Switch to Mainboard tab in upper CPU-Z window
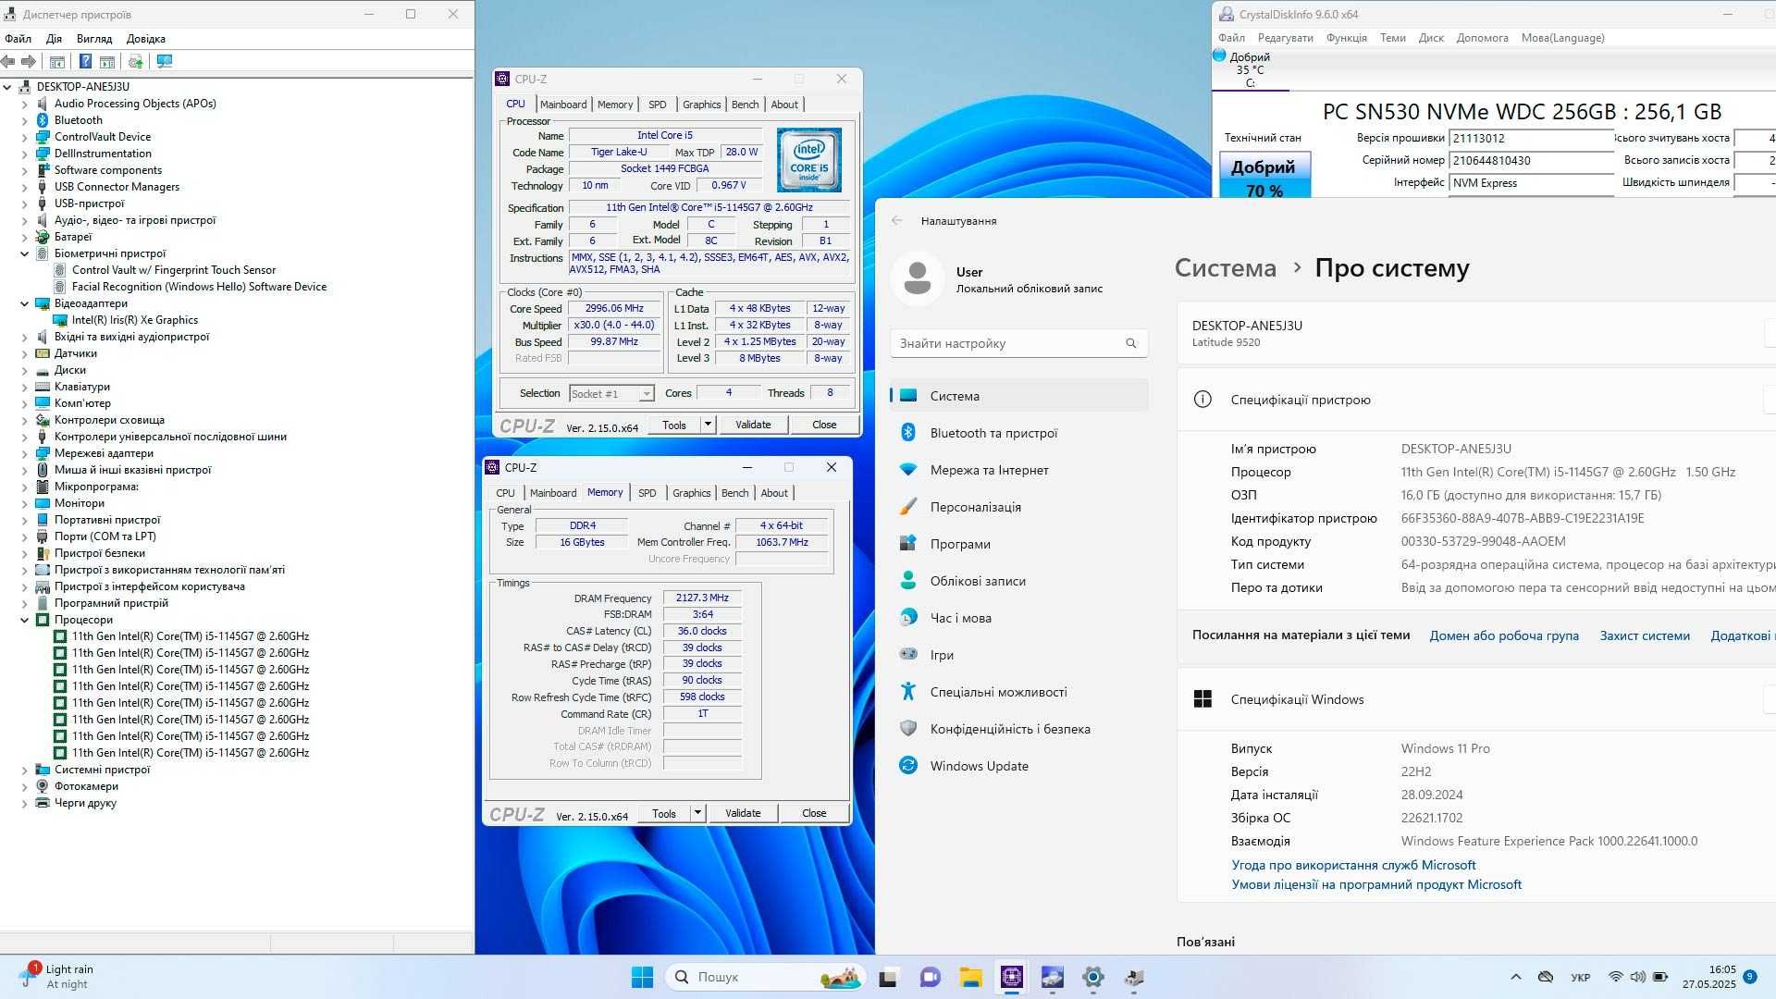Image resolution: width=1776 pixels, height=999 pixels. [x=563, y=105]
